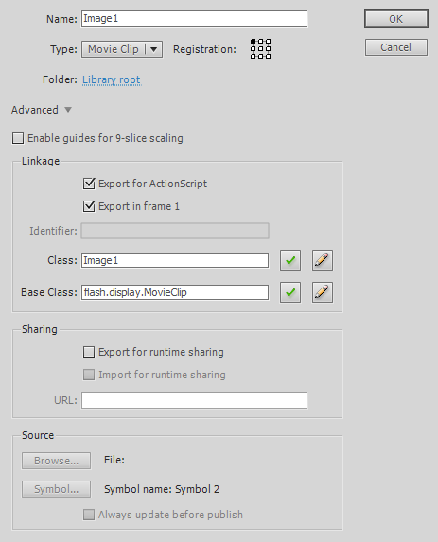Click the Advanced label

coord(35,110)
